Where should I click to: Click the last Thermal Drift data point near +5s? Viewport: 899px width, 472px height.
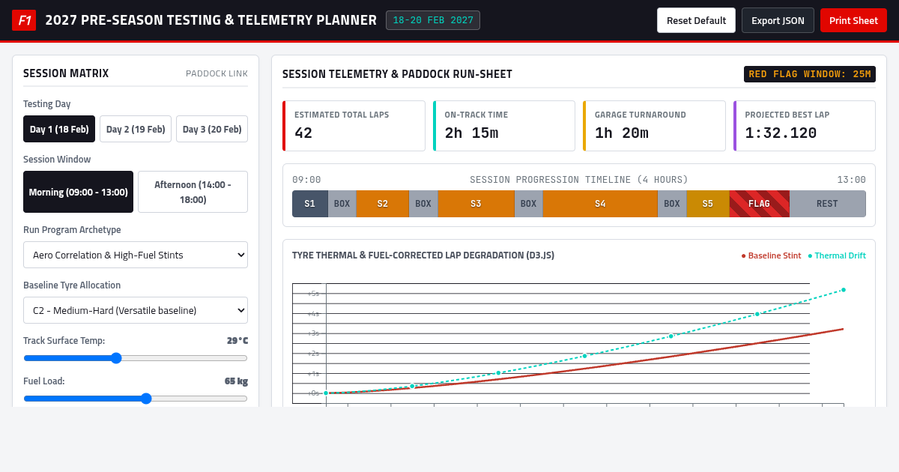pyautogui.click(x=844, y=289)
